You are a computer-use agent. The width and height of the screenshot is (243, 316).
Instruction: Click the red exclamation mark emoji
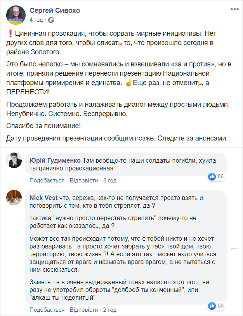pos(9,34)
